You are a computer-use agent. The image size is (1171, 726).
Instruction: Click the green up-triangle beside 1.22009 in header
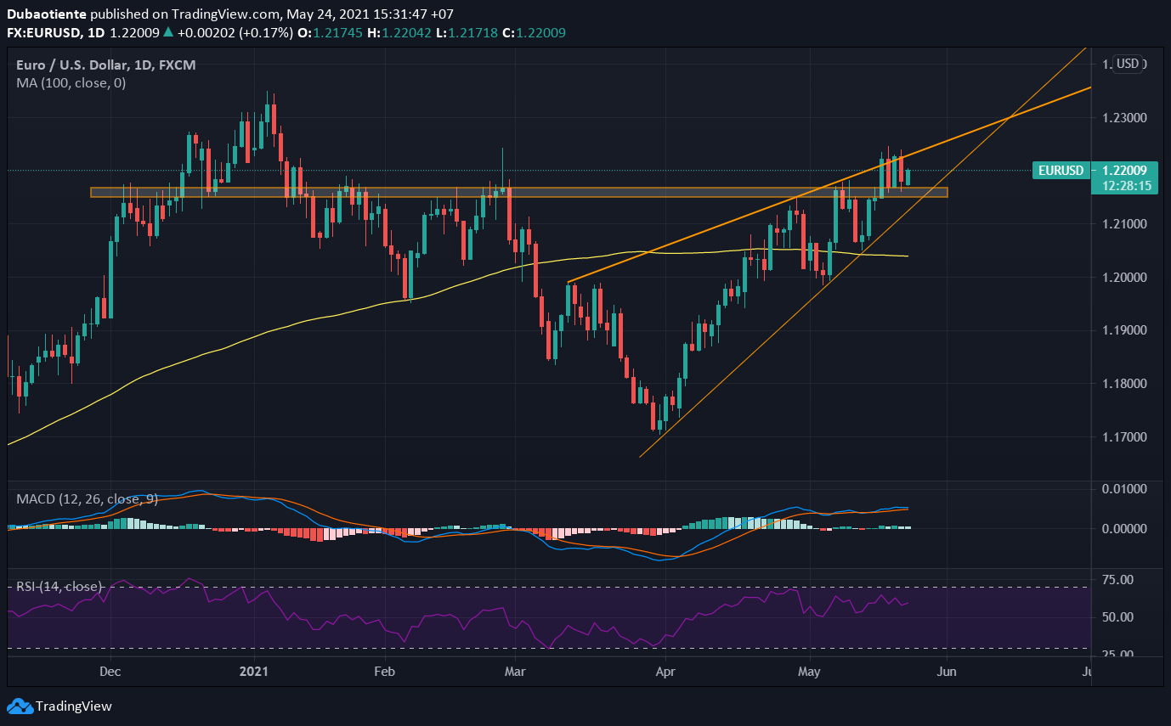coord(168,32)
